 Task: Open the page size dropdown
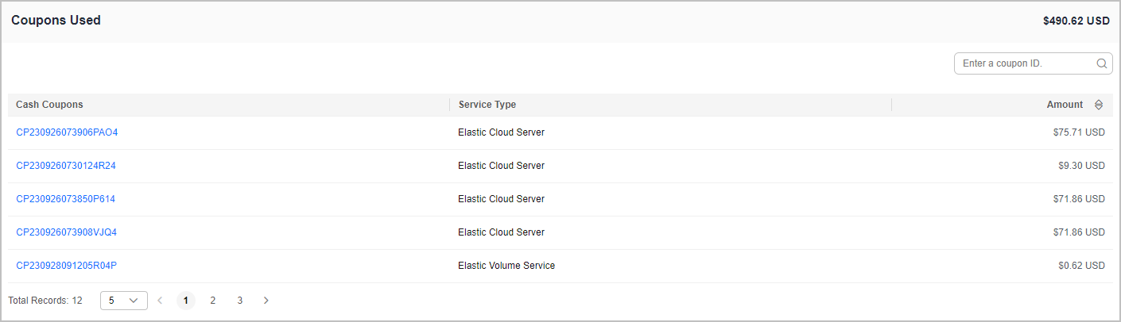pos(124,301)
